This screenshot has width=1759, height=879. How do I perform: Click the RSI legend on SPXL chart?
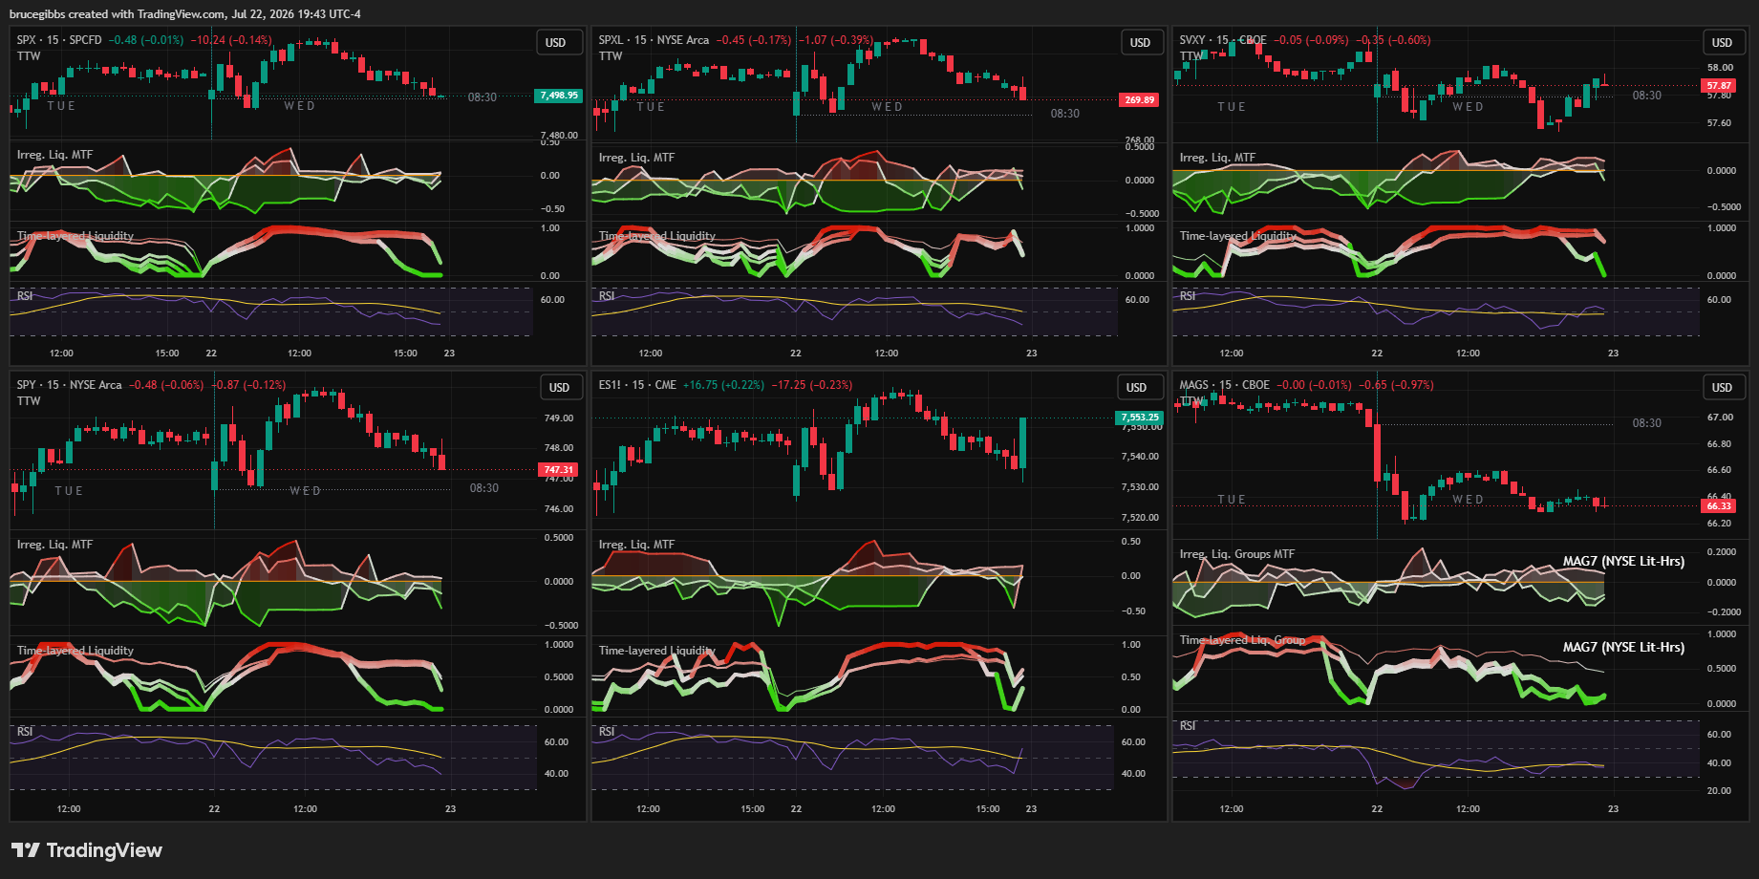pyautogui.click(x=607, y=296)
